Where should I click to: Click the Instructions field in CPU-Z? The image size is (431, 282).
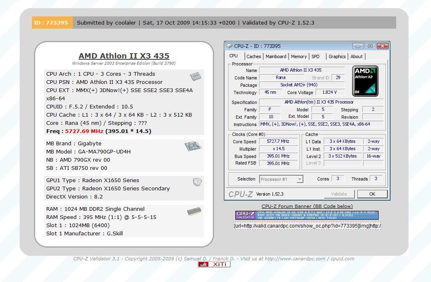pyautogui.click(x=321, y=124)
